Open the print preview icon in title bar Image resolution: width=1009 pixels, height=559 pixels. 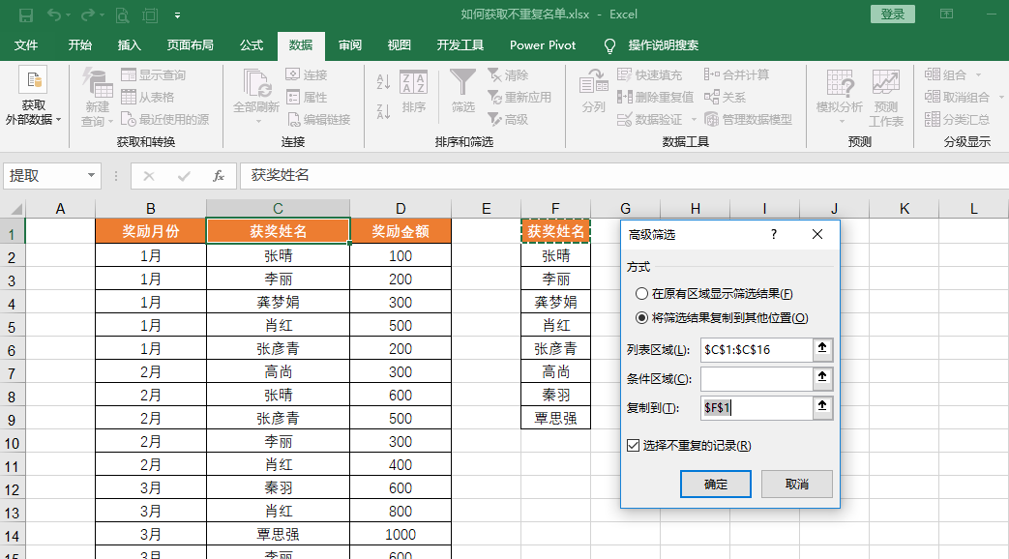click(122, 15)
